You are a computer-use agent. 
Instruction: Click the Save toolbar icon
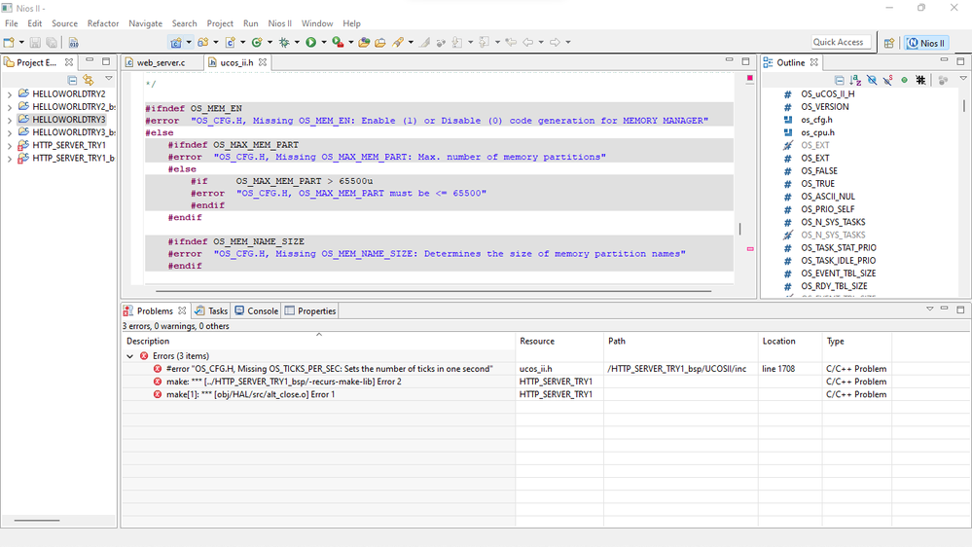pyautogui.click(x=35, y=43)
